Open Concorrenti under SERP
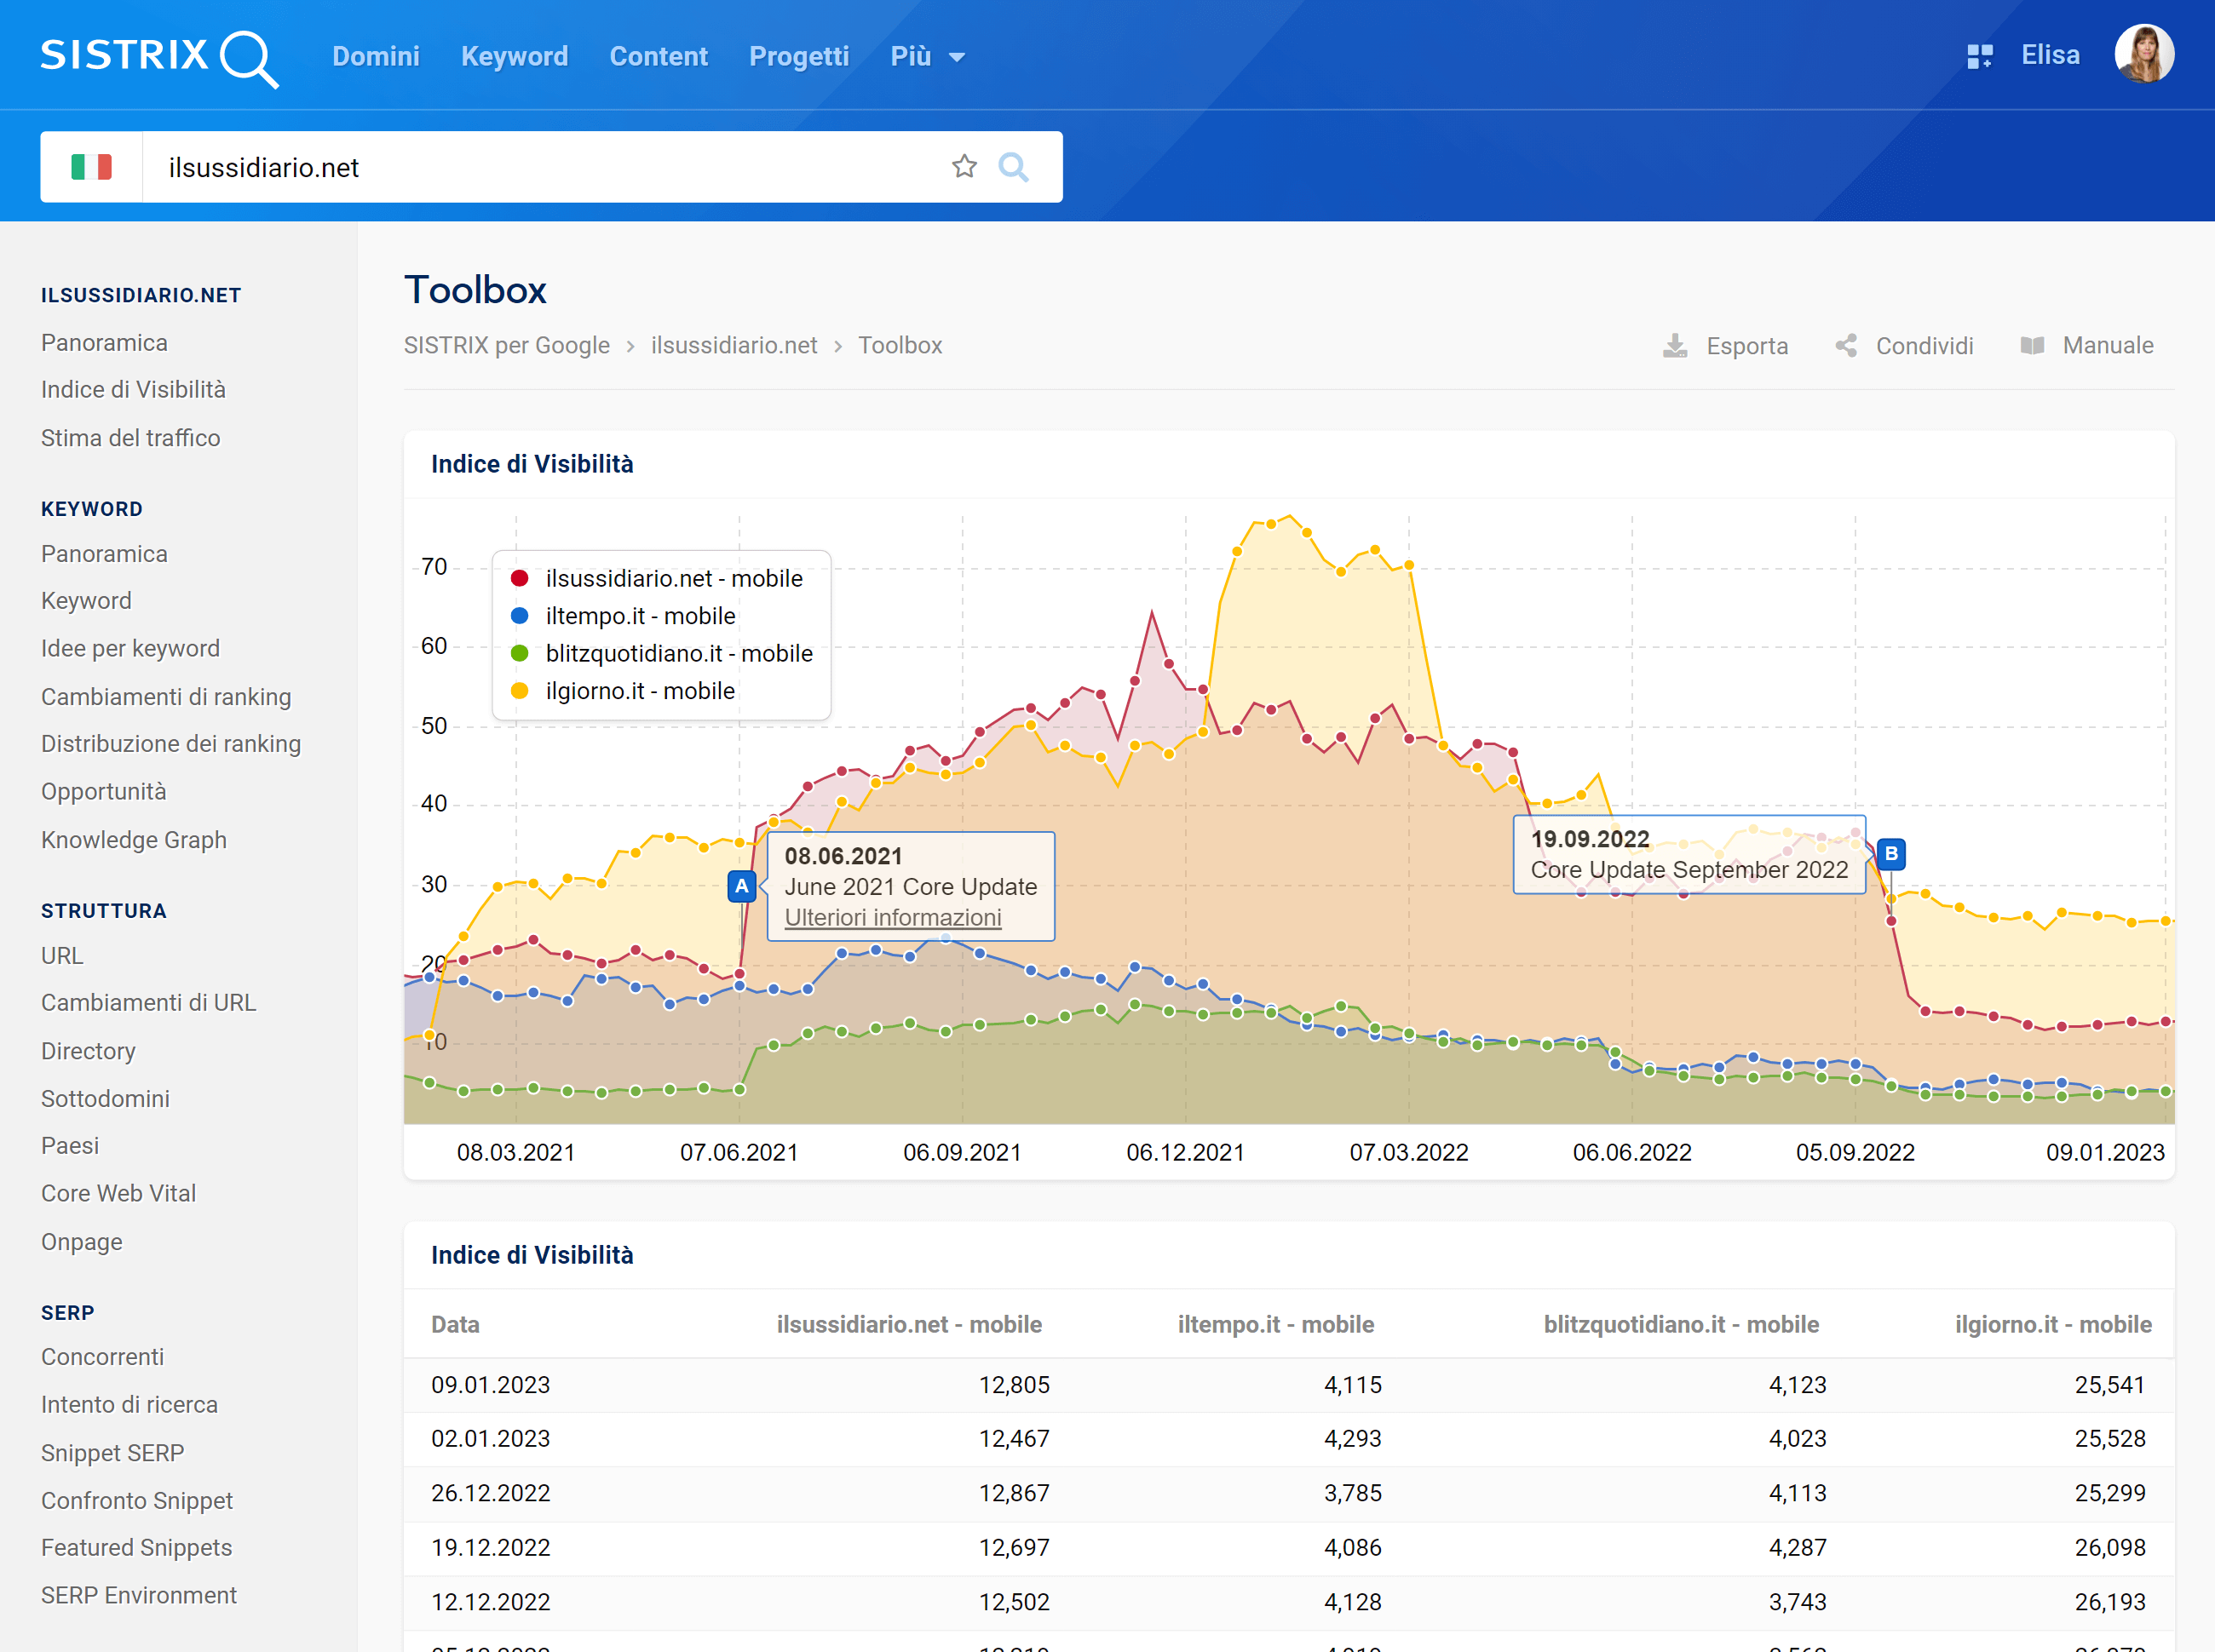The width and height of the screenshot is (2215, 1652). [102, 1357]
